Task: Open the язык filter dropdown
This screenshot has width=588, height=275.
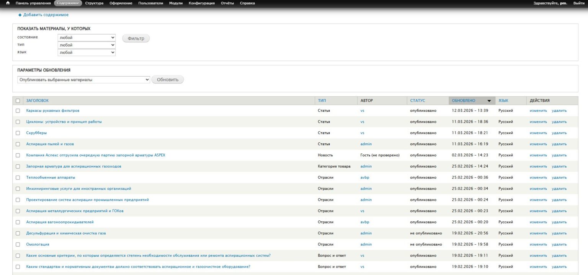Action: click(x=87, y=52)
